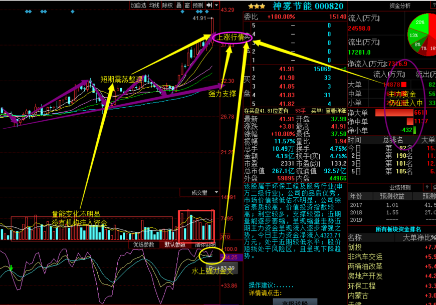Click the 详情请点击 link
Viewport: 436px width, 305px height.
265,293
